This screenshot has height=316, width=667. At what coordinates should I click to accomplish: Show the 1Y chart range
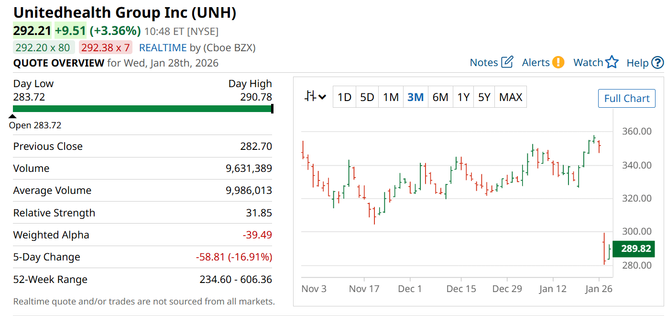point(463,97)
